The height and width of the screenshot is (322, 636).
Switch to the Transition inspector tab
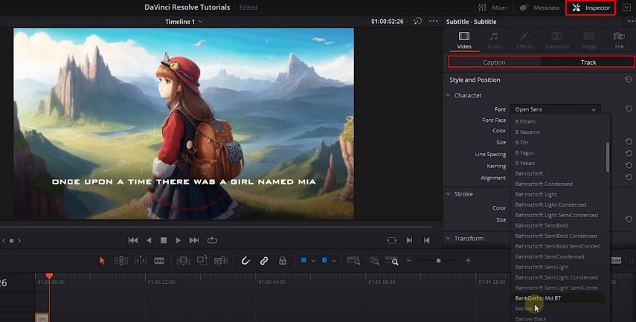[556, 41]
